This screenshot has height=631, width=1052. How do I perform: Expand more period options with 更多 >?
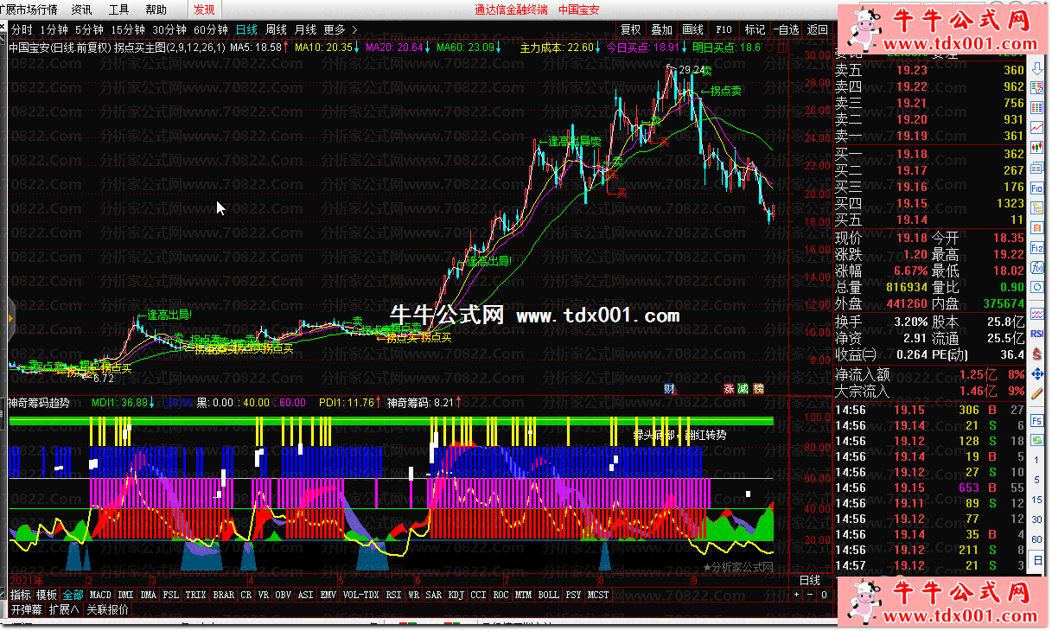[340, 29]
